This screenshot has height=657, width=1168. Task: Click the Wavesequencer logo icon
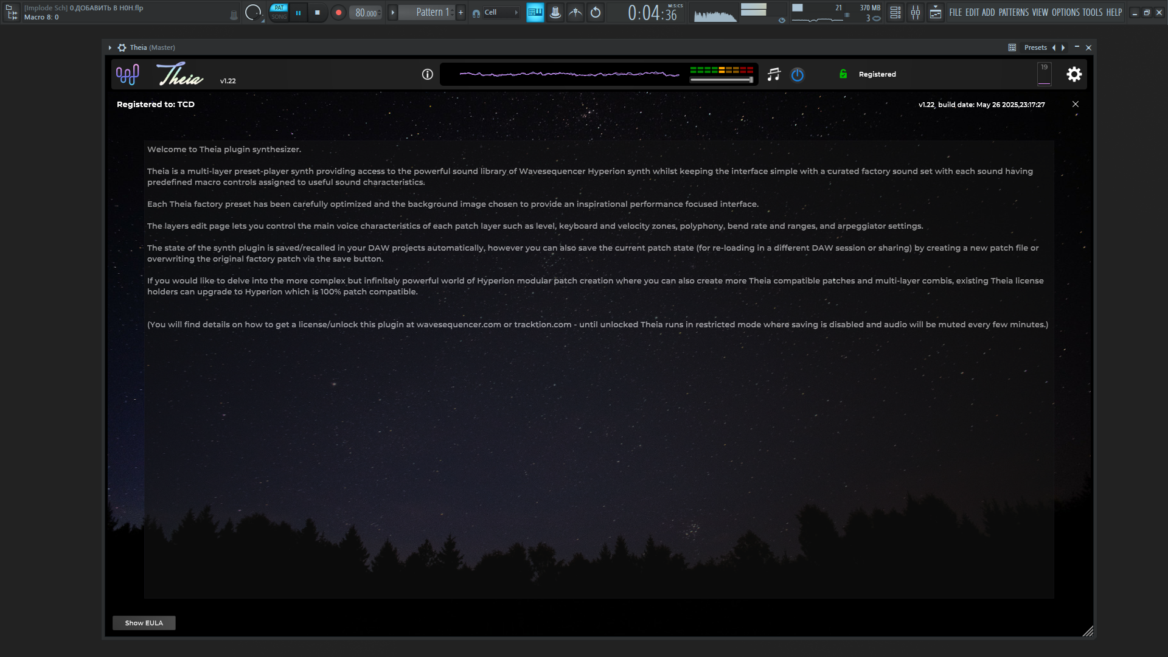pos(128,74)
